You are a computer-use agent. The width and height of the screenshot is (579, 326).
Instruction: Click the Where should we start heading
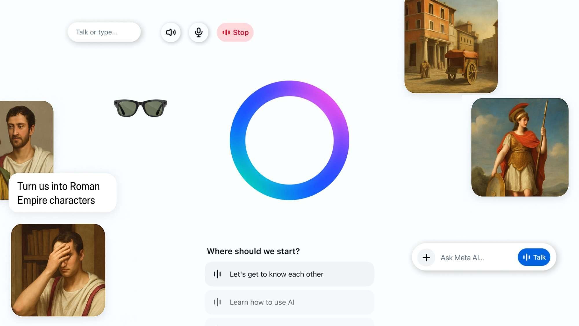[x=253, y=251]
